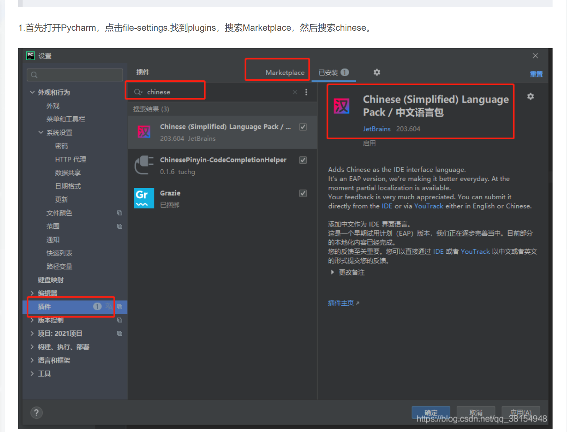Select 更新 settings item
567x432 pixels.
pos(61,199)
